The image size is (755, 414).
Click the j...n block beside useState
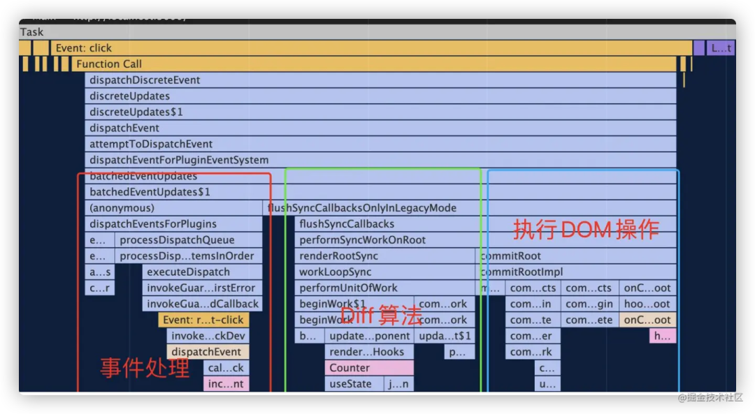point(398,383)
